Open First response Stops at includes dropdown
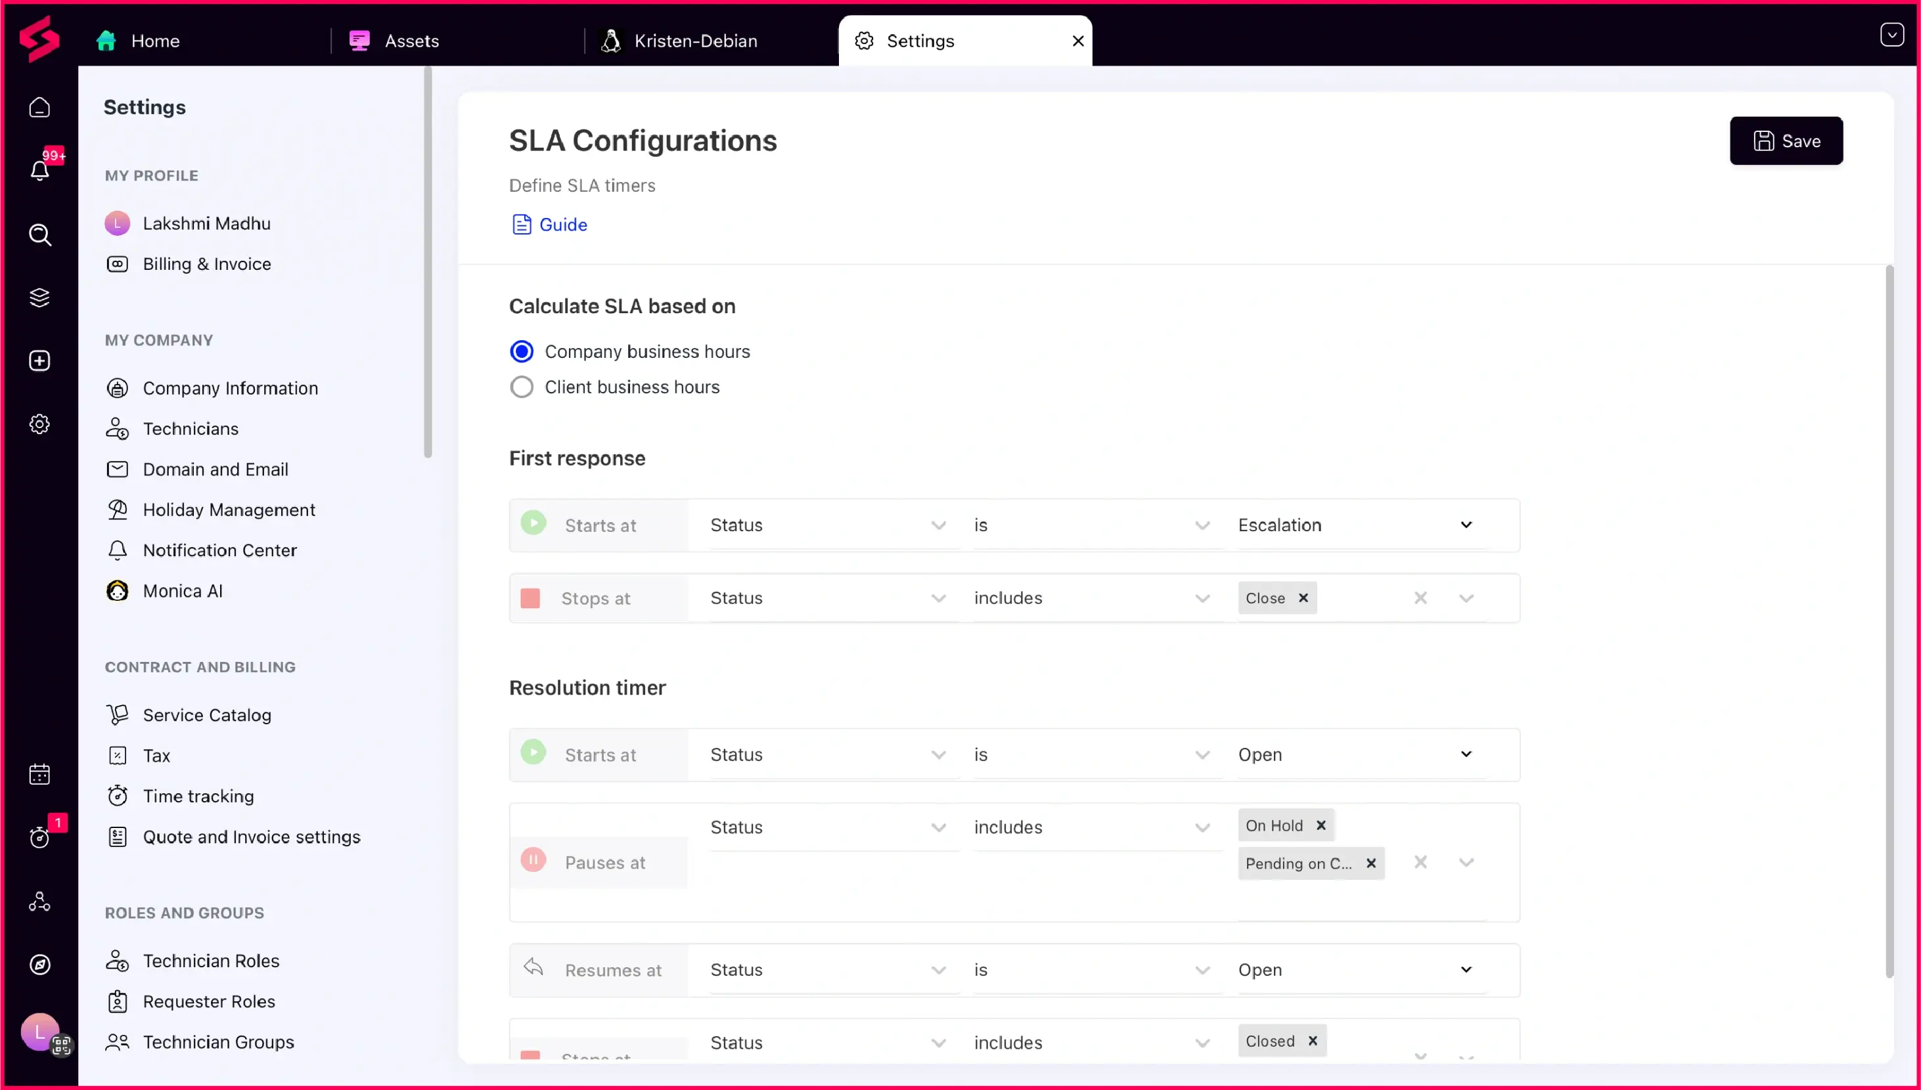The height and width of the screenshot is (1090, 1921). click(1201, 598)
